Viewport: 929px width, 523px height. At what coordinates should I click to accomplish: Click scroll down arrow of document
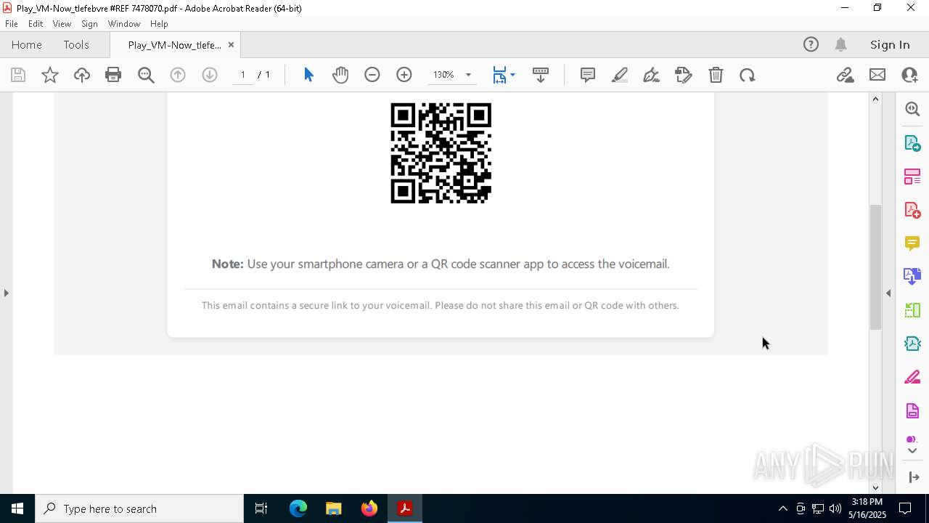[875, 487]
